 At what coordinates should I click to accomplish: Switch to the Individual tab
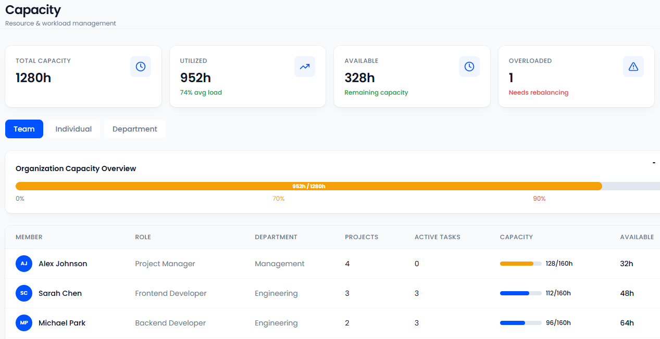point(73,128)
